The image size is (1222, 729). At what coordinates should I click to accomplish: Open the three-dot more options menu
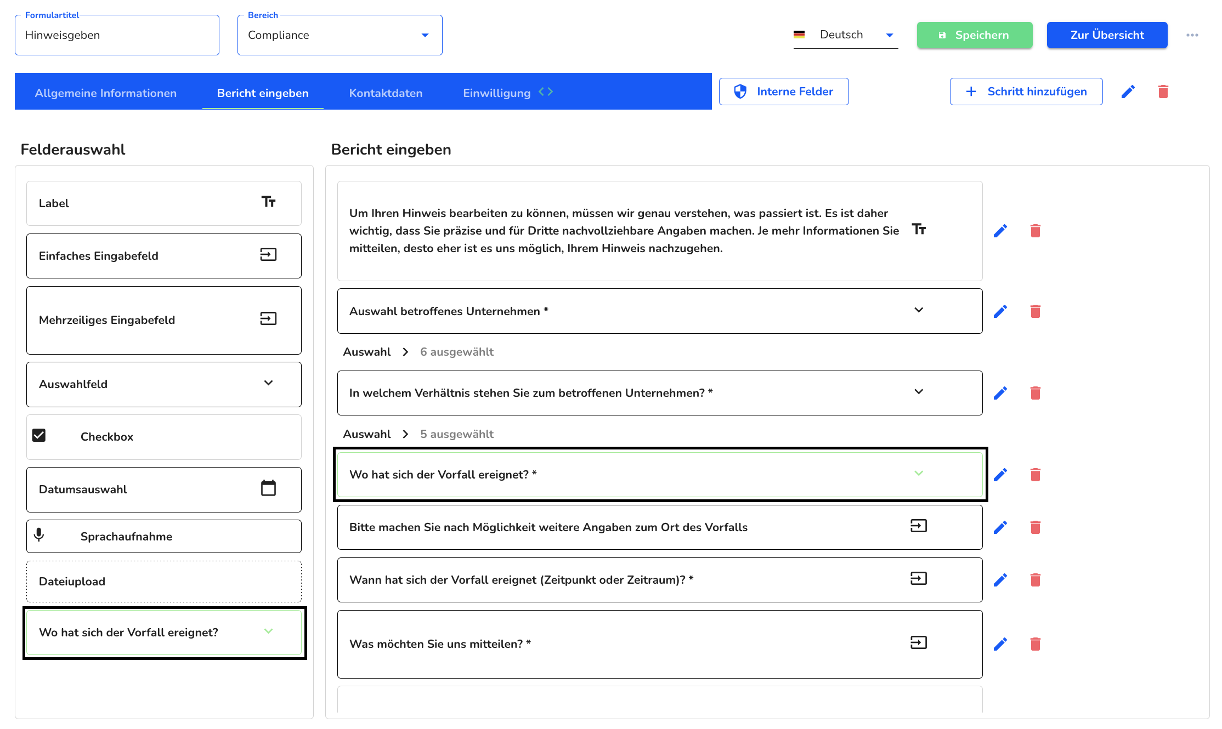1192,35
